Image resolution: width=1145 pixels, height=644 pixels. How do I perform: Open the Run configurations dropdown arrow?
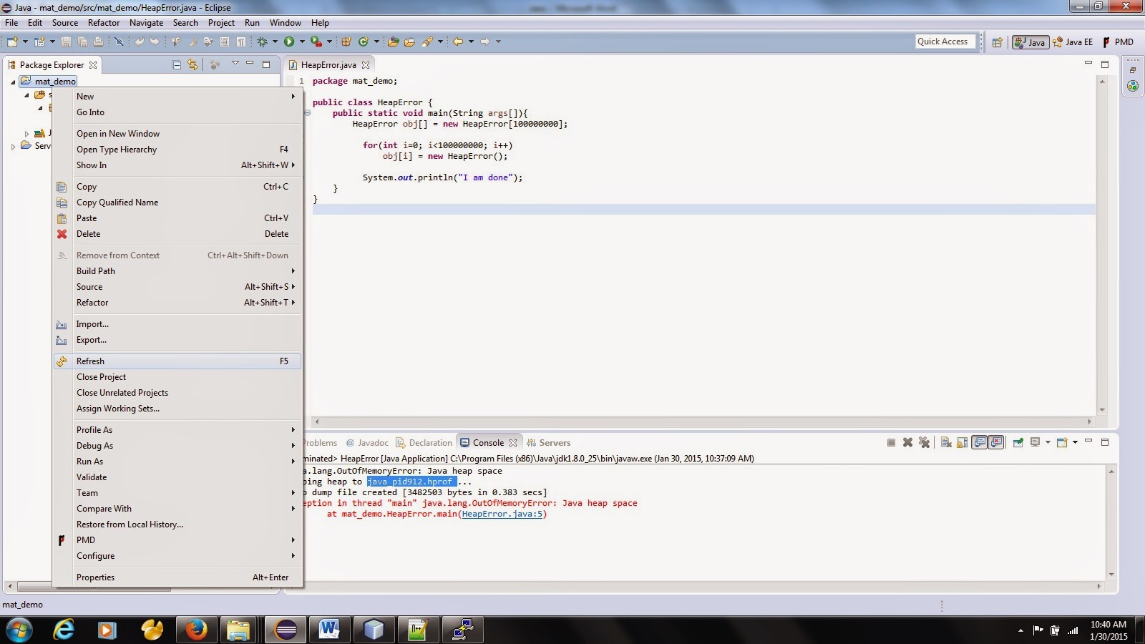point(301,42)
